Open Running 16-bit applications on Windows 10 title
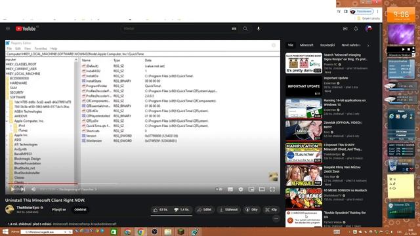The width and height of the screenshot is (420, 236). click(345, 102)
